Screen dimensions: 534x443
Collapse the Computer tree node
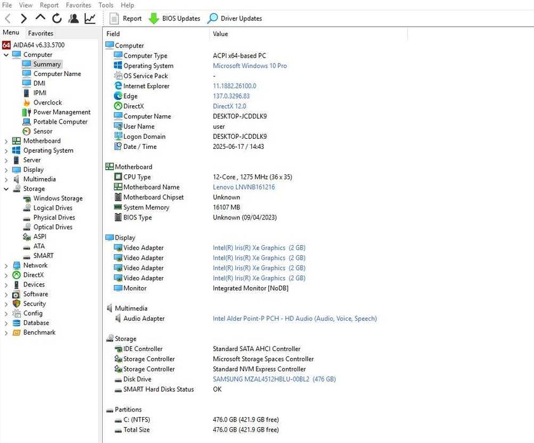coord(6,55)
